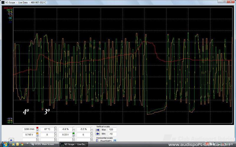Enable the -0.8 % trace checkbox
Screen dimensions: 236x147
click(73, 130)
